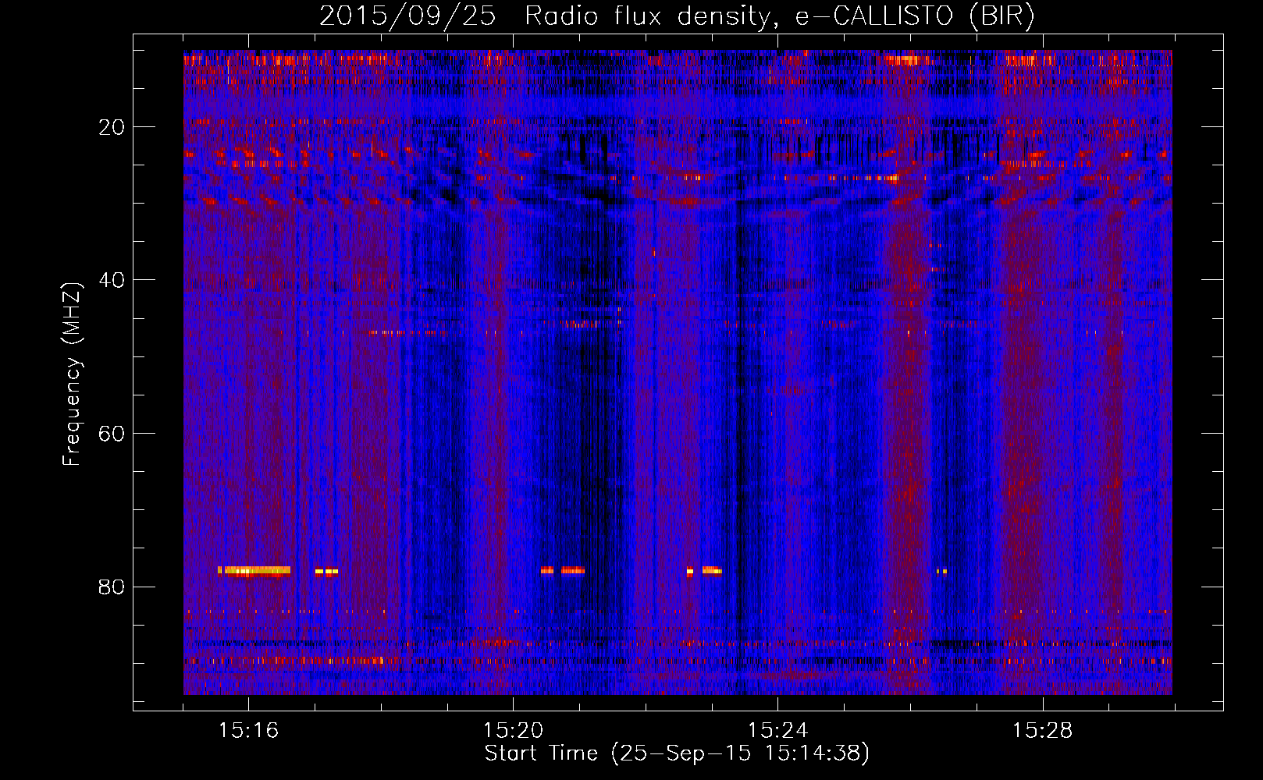Click the '15:28' time tick label
The width and height of the screenshot is (1263, 780).
pyautogui.click(x=1042, y=731)
